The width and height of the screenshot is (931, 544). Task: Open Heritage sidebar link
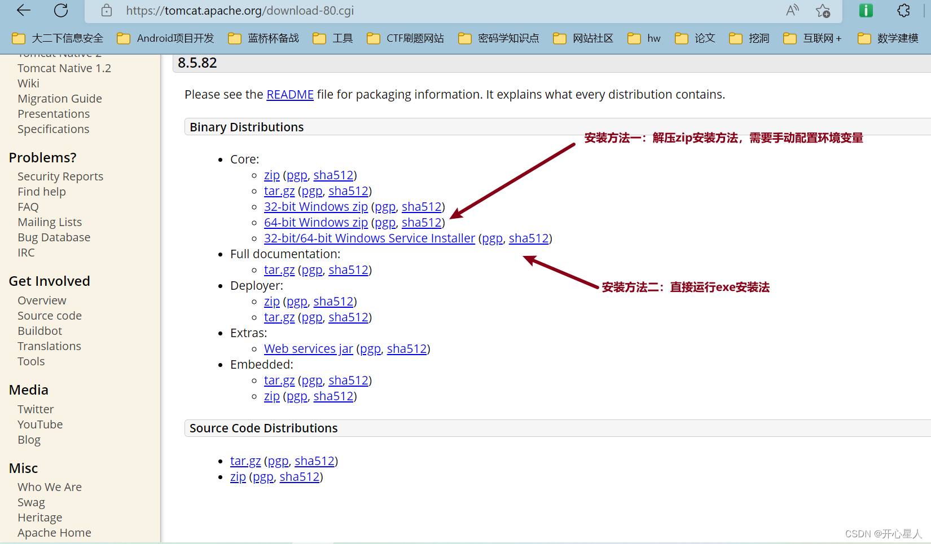click(40, 518)
